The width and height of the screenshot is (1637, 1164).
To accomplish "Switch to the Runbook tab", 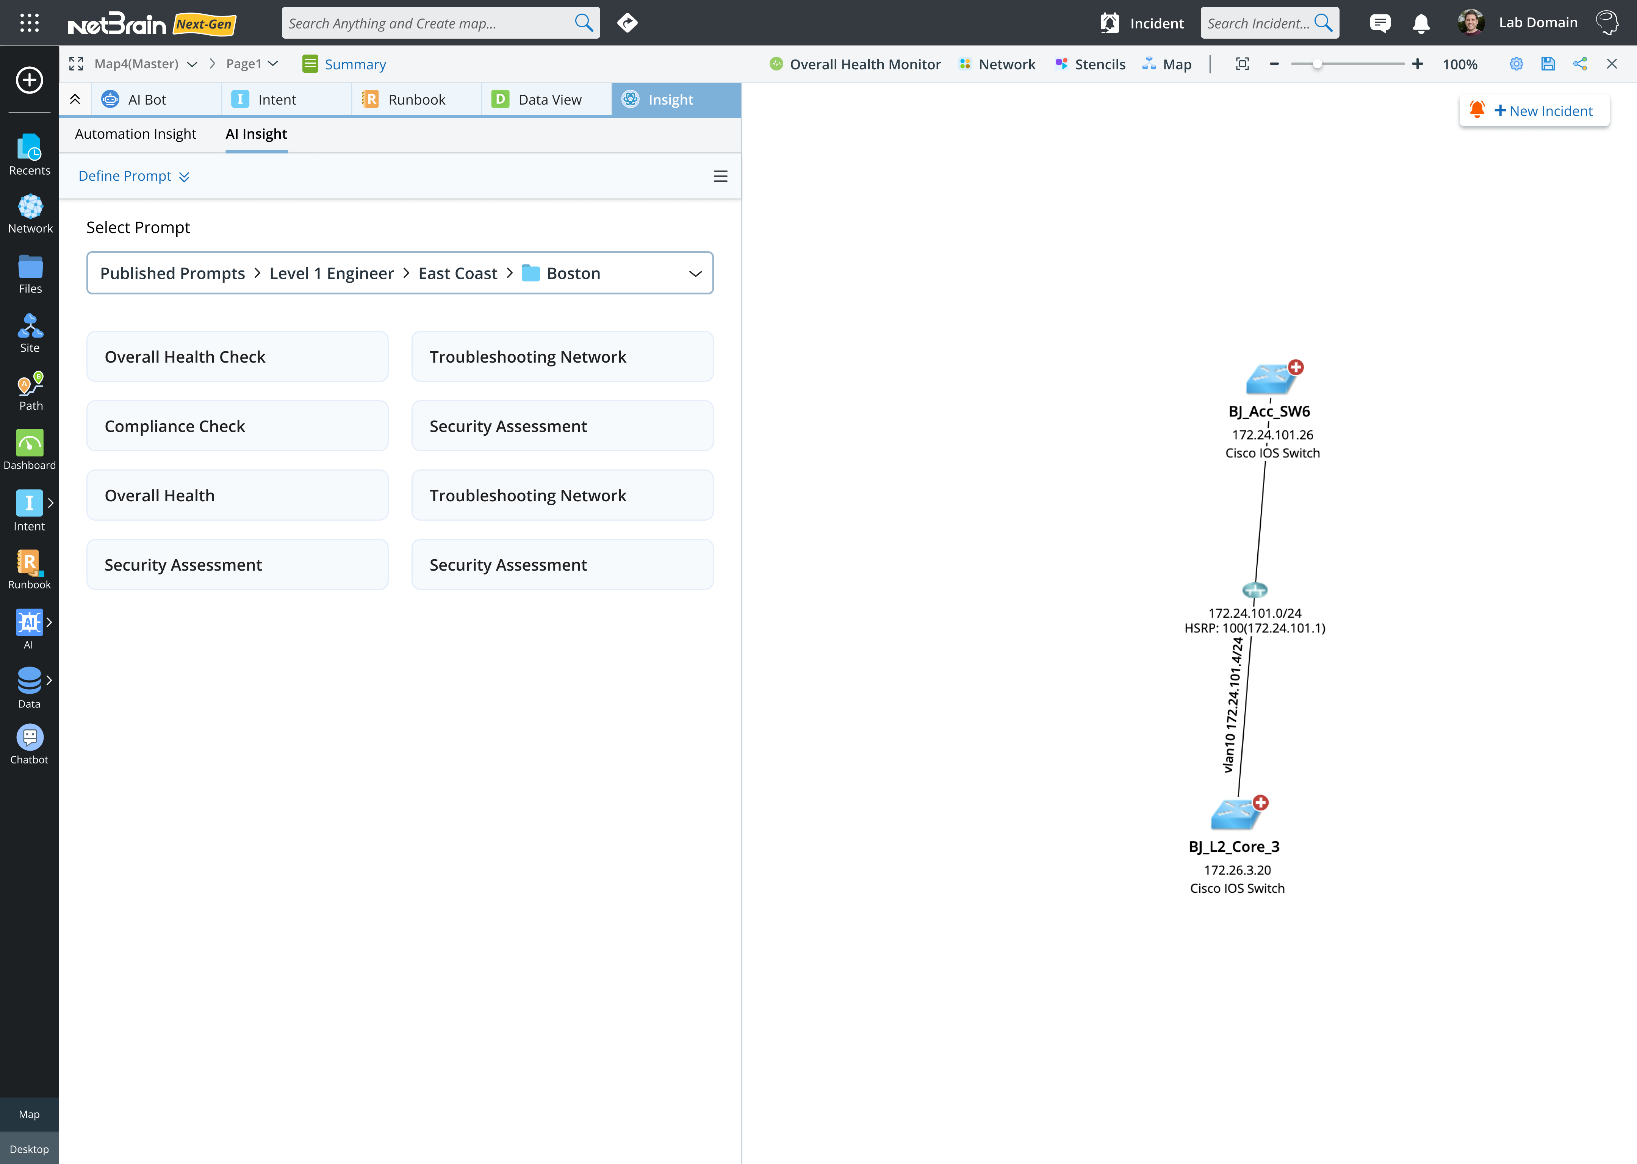I will point(416,100).
